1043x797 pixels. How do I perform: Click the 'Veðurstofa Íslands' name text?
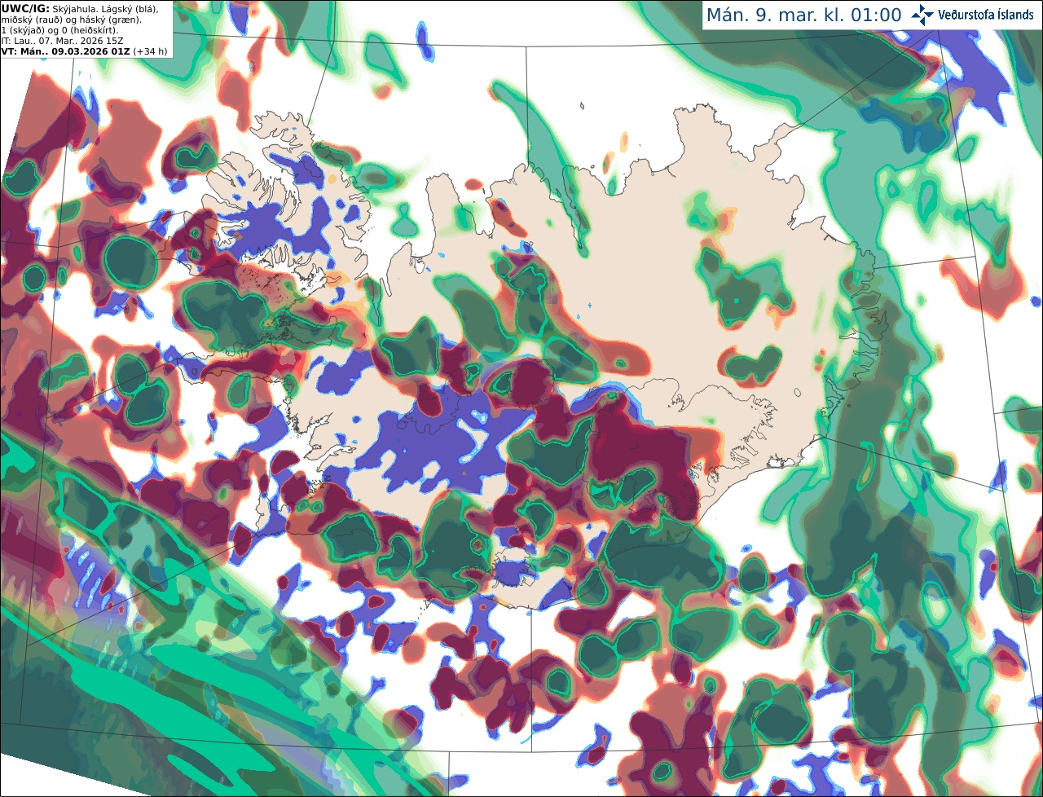point(986,15)
